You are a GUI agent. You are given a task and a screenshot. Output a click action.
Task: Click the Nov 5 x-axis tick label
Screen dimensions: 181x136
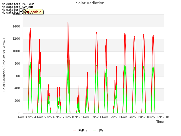click(41, 117)
